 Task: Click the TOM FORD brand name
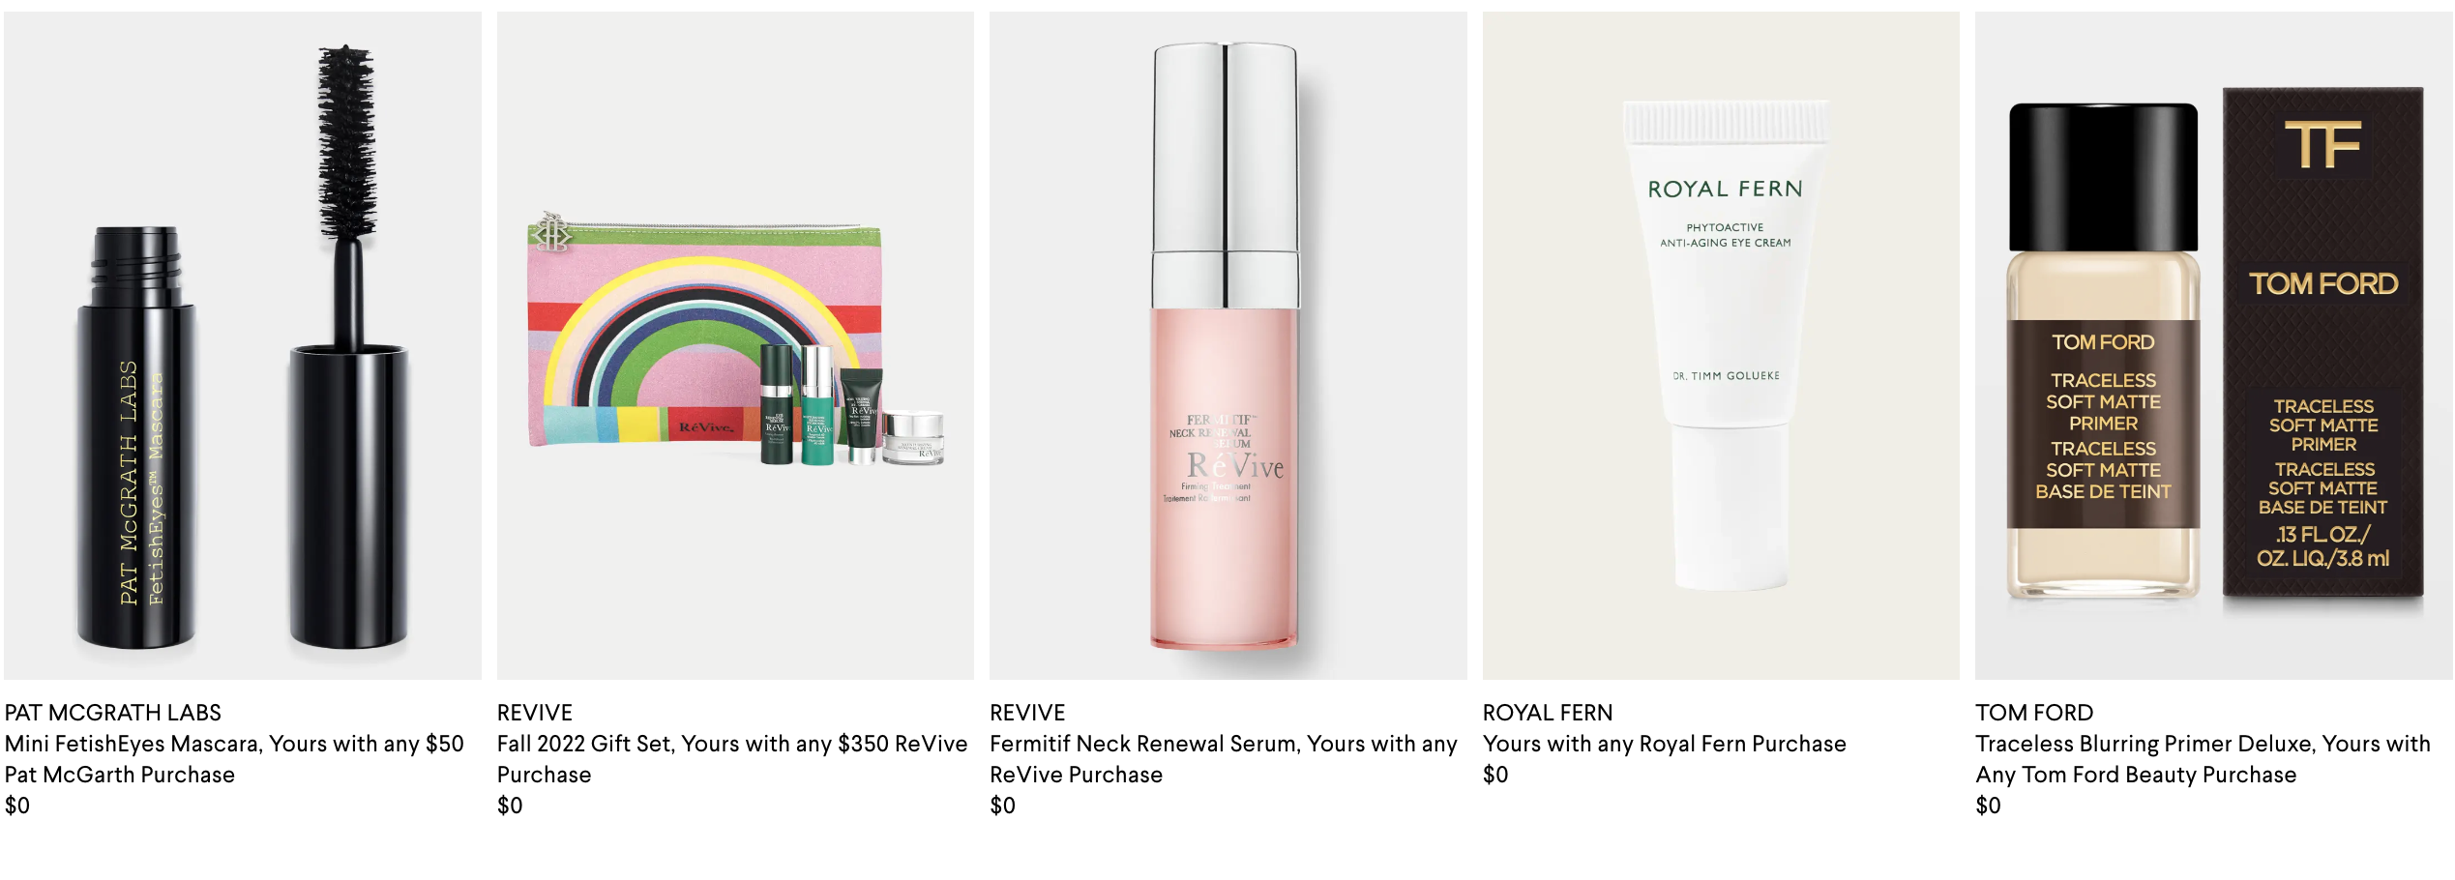click(2034, 713)
